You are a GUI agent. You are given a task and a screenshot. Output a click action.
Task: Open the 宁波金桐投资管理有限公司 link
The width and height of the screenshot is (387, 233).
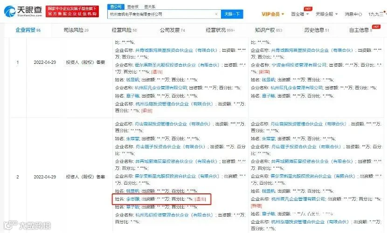(298, 65)
